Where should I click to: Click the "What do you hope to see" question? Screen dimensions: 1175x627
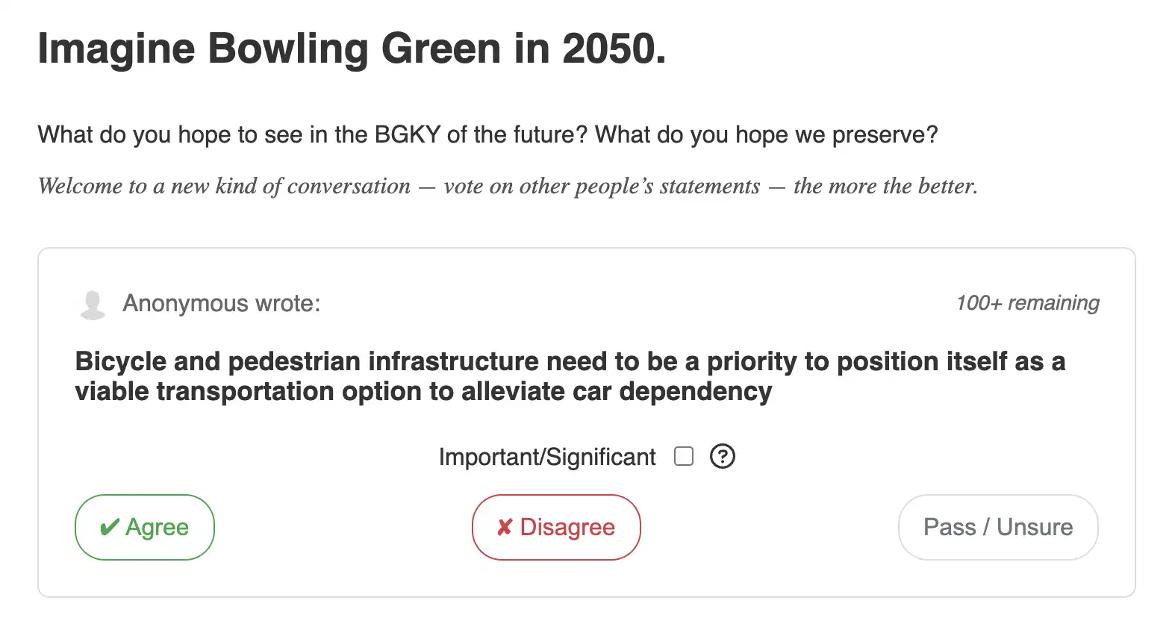[487, 134]
